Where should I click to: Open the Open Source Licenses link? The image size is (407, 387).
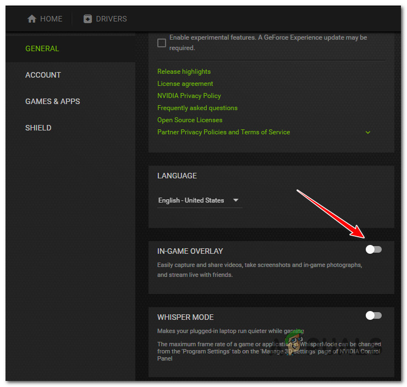coord(190,120)
